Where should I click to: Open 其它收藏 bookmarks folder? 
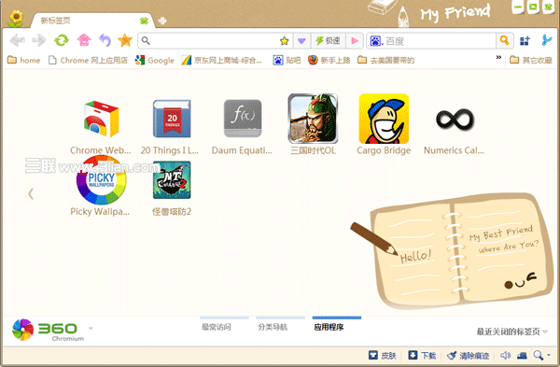531,60
